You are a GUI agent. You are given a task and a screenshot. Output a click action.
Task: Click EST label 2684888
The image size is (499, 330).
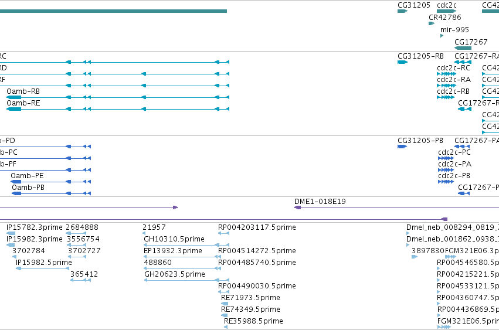click(82, 227)
